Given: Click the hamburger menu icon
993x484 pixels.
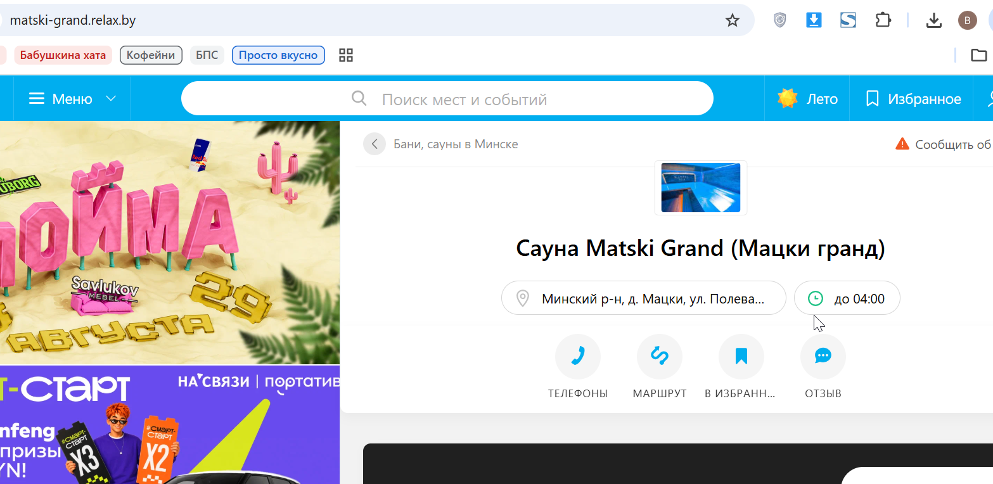Looking at the screenshot, I should [x=37, y=99].
